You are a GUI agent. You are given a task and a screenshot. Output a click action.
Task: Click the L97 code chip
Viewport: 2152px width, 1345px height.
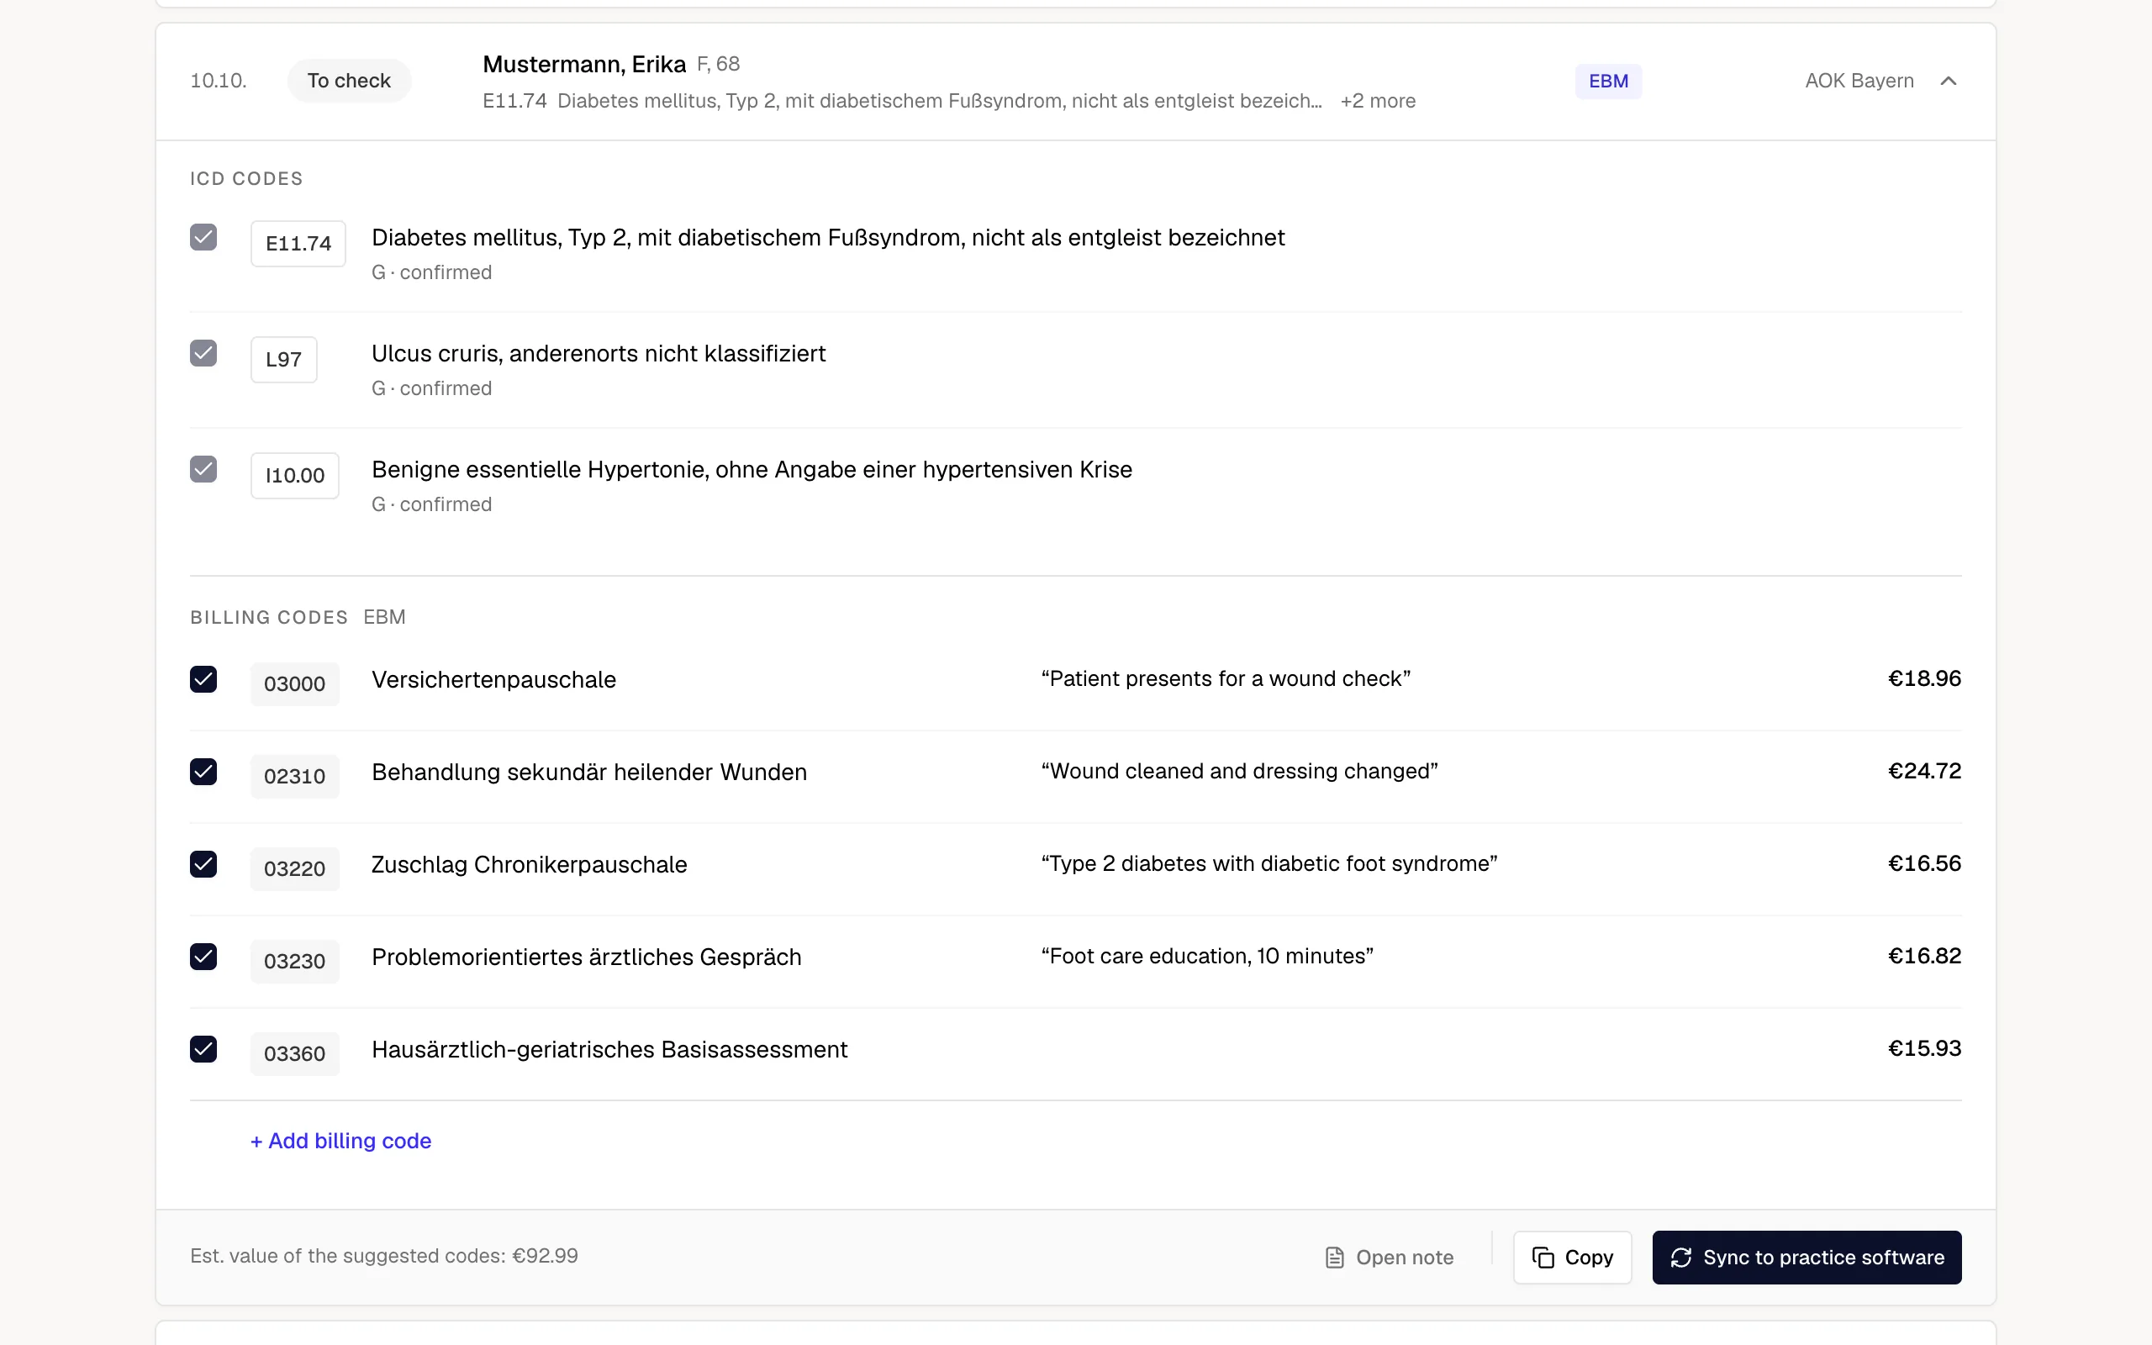coord(283,360)
